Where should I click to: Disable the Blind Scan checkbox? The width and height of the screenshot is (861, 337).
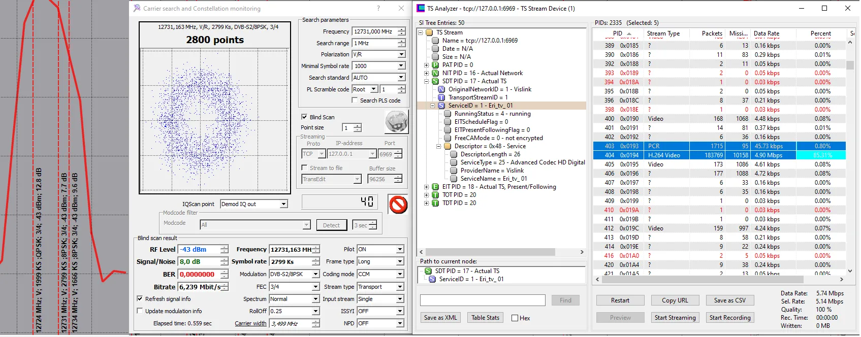[x=304, y=117]
